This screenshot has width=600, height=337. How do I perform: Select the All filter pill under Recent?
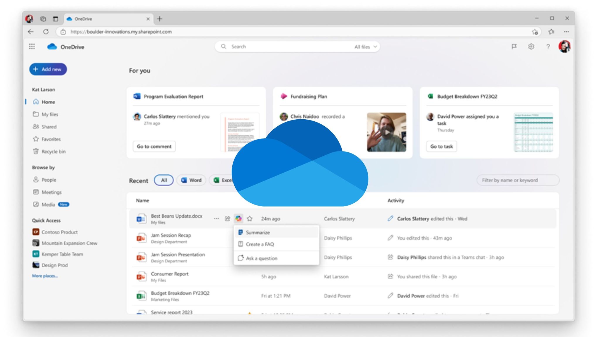[164, 180]
